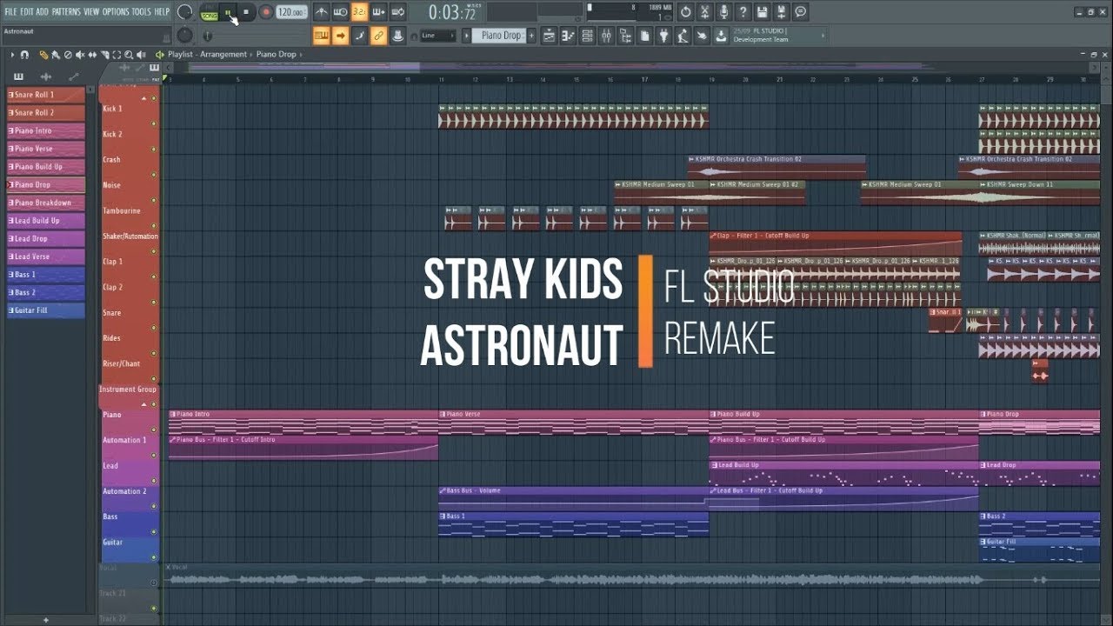Open the ADD menu
1113x626 pixels.
pos(43,11)
